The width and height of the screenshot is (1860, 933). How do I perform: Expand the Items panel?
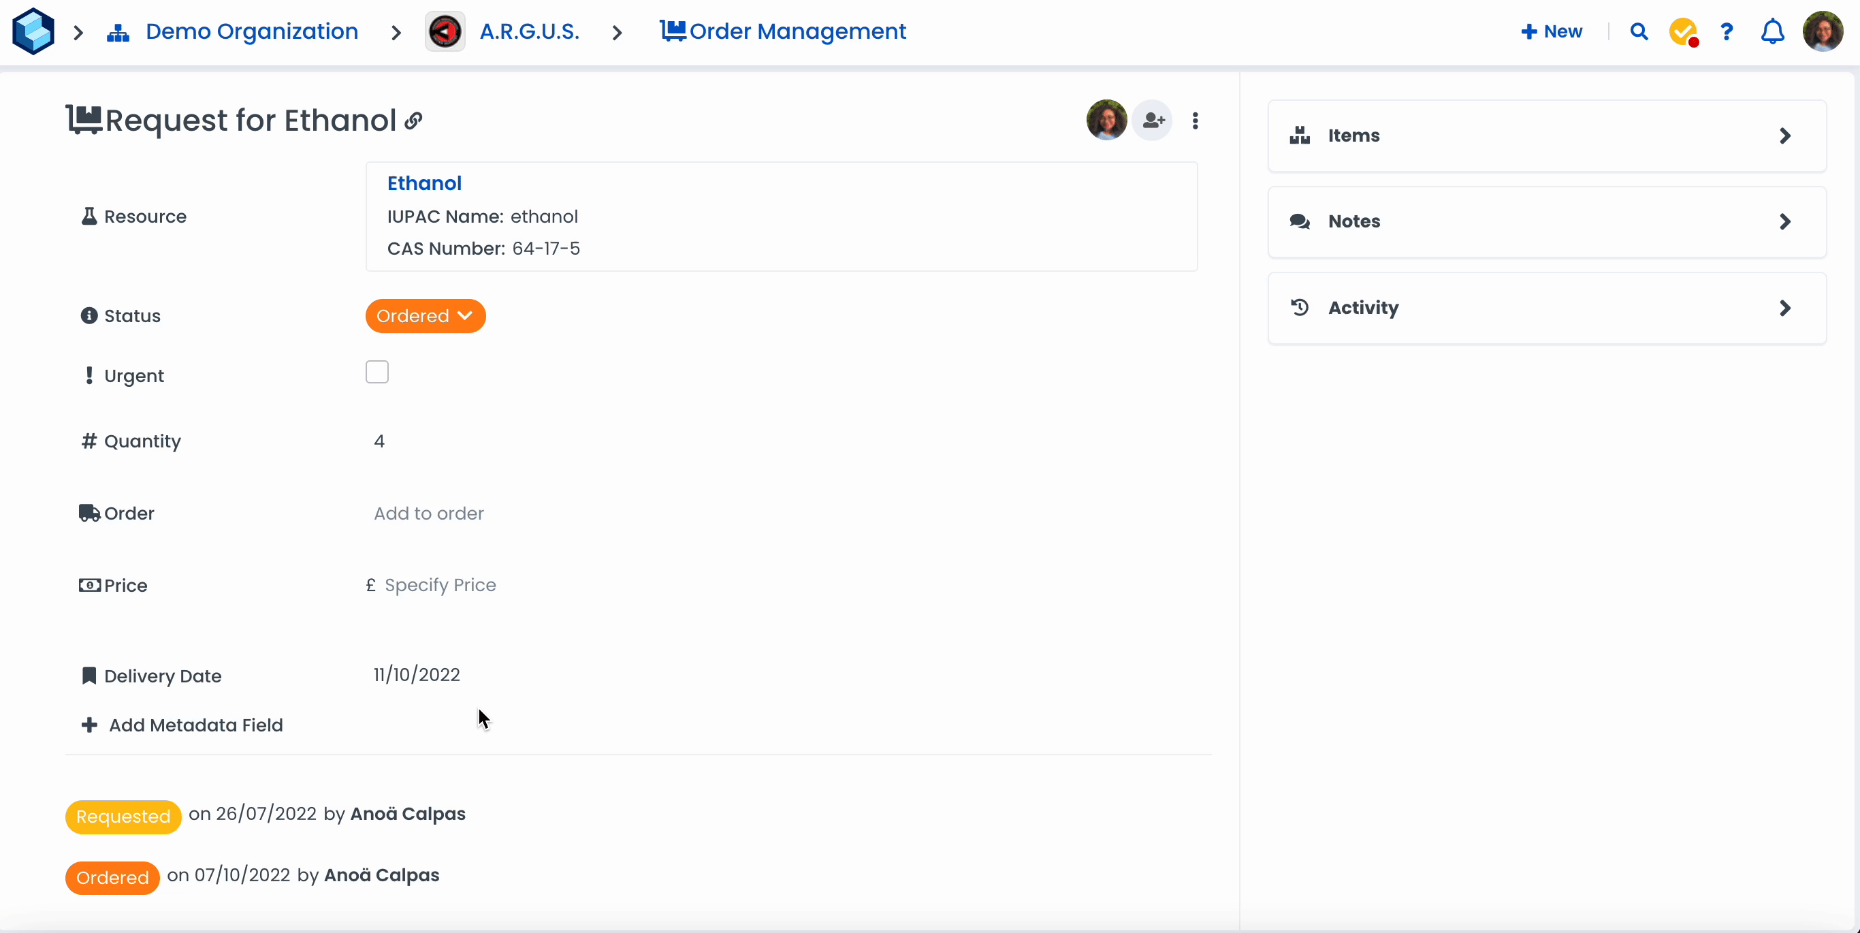coord(1547,136)
